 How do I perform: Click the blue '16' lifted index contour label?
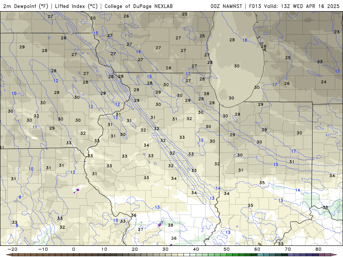point(138,51)
